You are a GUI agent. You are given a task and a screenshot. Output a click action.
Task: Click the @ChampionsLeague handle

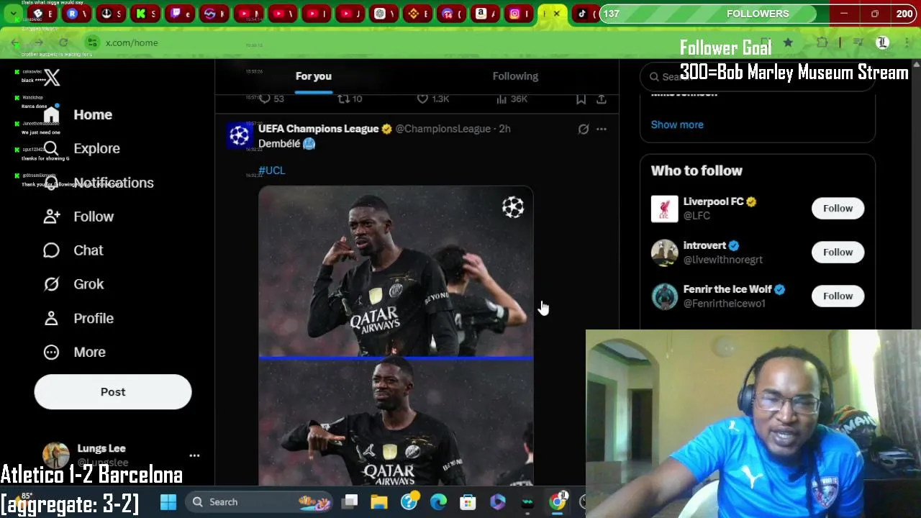coord(443,129)
